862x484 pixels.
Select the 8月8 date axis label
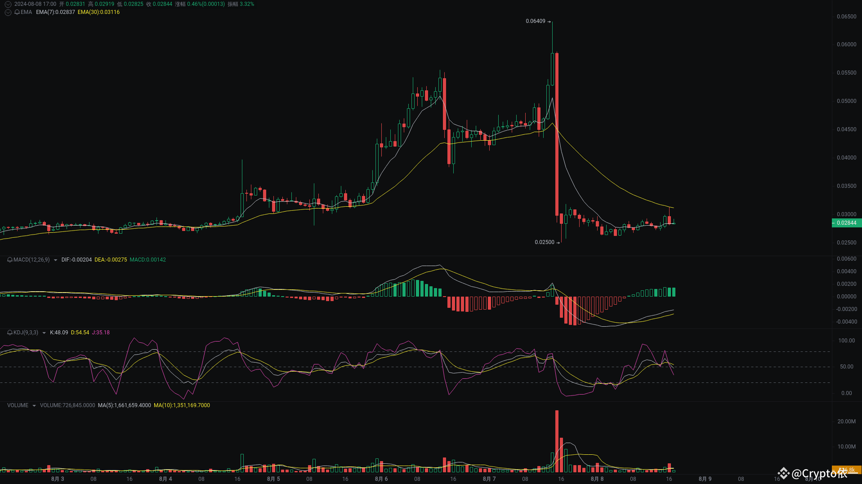[597, 479]
